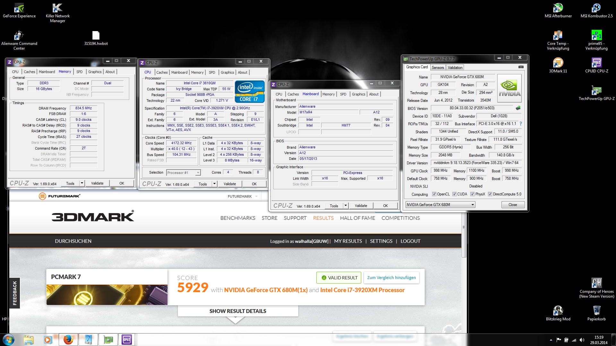Click PCI-E bus interface question mark
Screen dimensions: 616x346
click(520, 124)
